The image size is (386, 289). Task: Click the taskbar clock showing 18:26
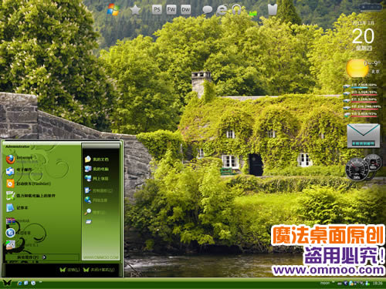point(378,283)
